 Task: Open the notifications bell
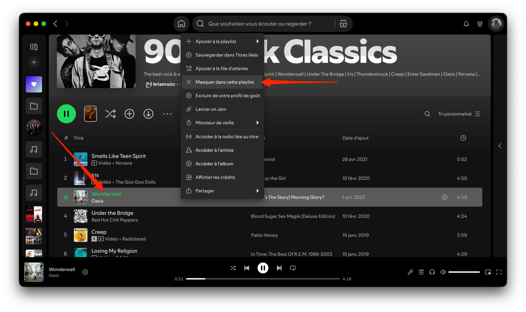466,24
